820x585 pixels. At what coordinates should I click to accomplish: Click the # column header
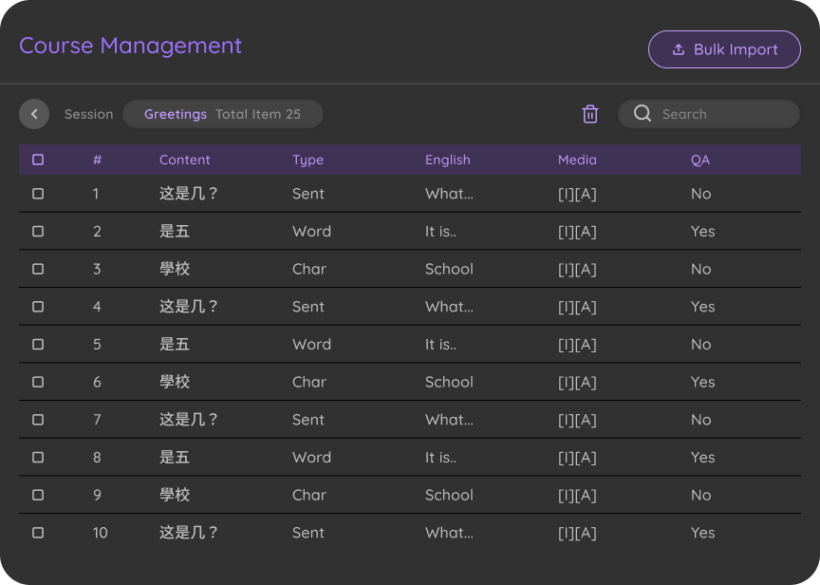pos(97,160)
